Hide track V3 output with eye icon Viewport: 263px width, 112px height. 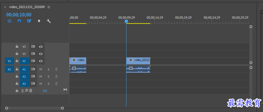[x=41, y=47]
